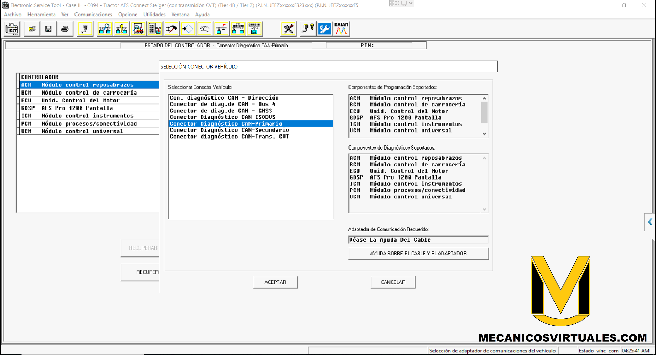Click the CANCELAR button
The height and width of the screenshot is (355, 656).
click(x=393, y=282)
